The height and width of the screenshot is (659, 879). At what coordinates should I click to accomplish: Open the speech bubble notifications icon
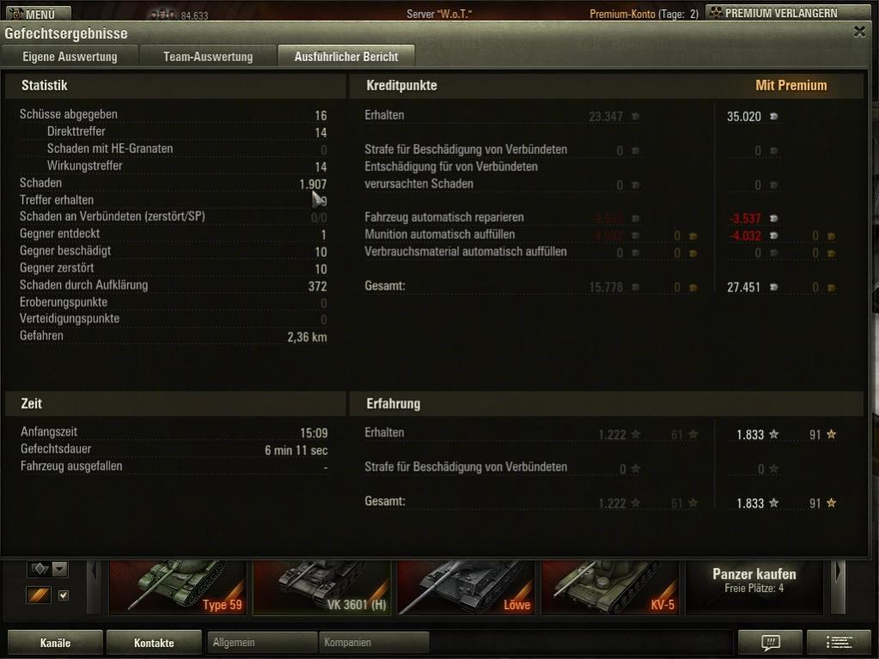(x=770, y=642)
